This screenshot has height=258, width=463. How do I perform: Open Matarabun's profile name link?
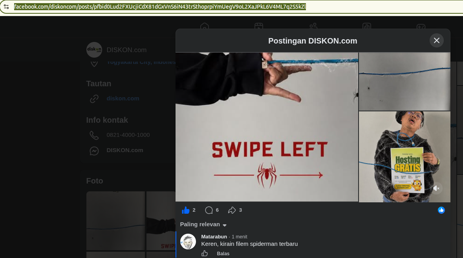[x=214, y=236]
